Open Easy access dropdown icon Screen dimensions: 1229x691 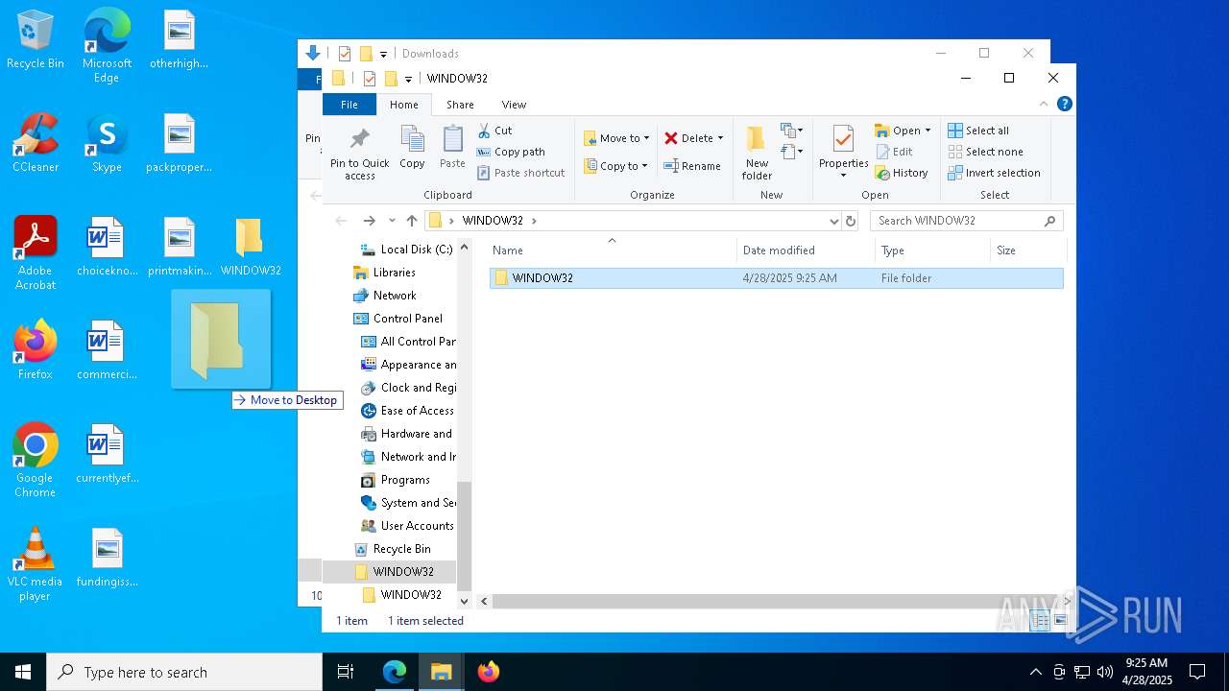click(x=791, y=152)
